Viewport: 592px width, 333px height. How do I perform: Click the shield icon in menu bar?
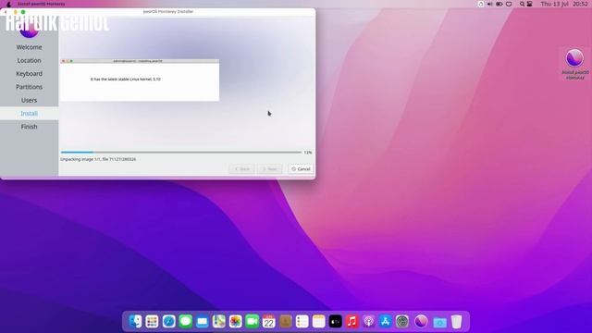tap(509, 4)
